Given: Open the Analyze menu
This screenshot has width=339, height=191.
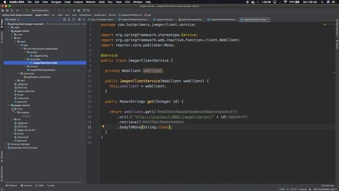Looking at the screenshot, I should [x=78, y=2].
